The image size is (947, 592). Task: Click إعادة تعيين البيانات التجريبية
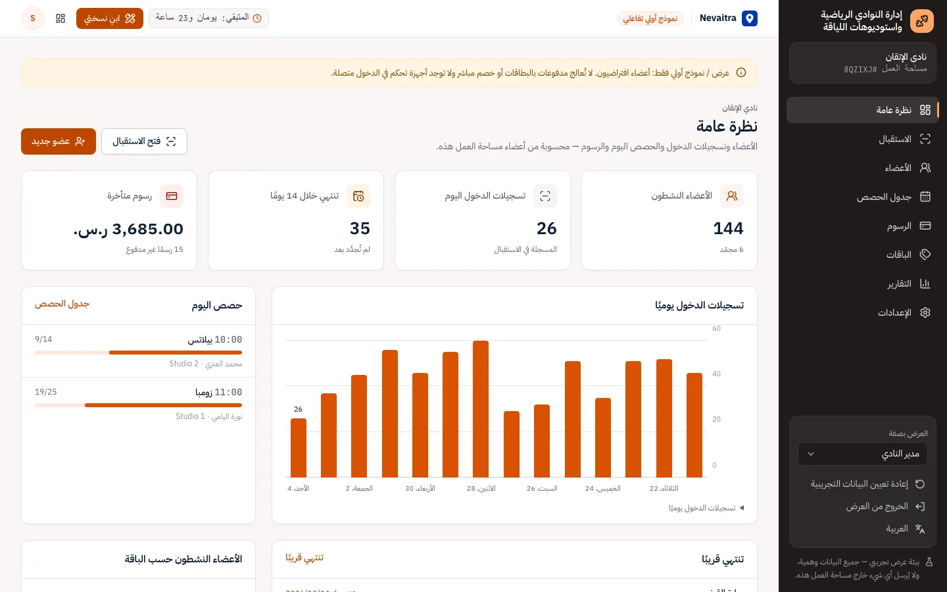coord(862,484)
